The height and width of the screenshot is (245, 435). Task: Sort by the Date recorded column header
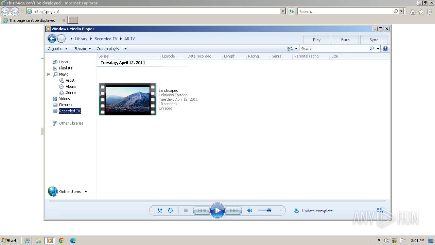coord(204,56)
